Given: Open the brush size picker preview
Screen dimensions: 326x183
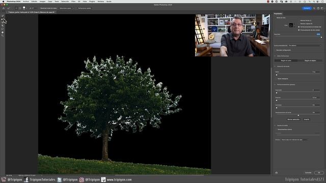Looking at the screenshot, I should [x=24, y=8].
